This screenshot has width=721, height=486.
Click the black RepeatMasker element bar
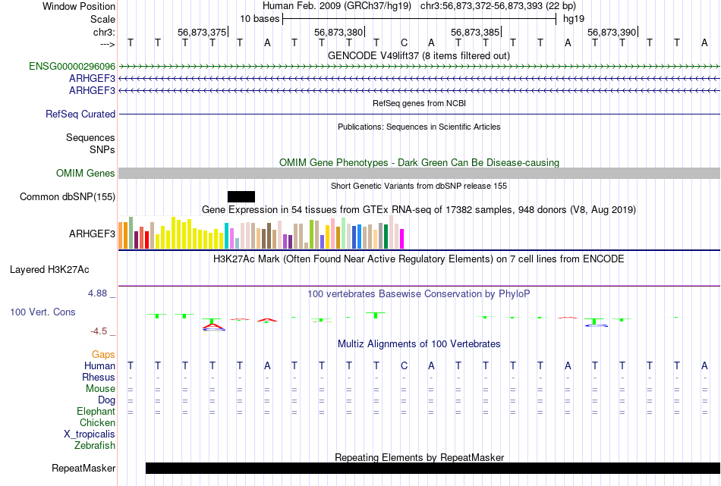pos(433,468)
